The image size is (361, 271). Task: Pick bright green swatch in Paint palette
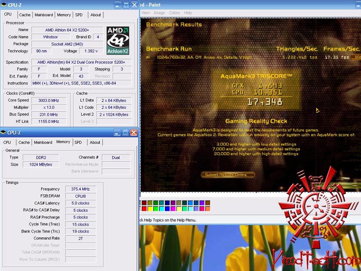(156, 209)
